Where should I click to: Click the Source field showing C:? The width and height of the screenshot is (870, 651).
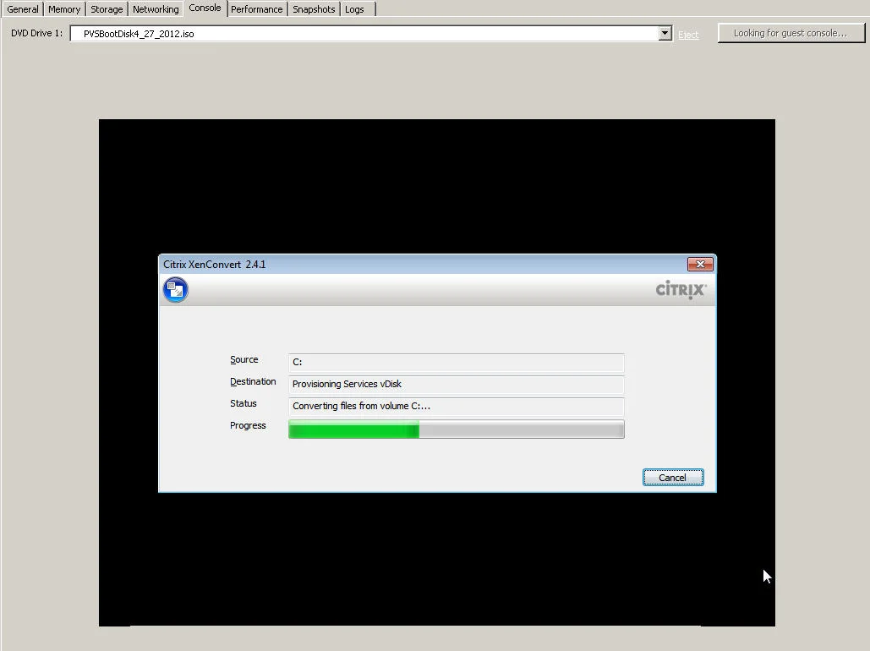pyautogui.click(x=456, y=362)
